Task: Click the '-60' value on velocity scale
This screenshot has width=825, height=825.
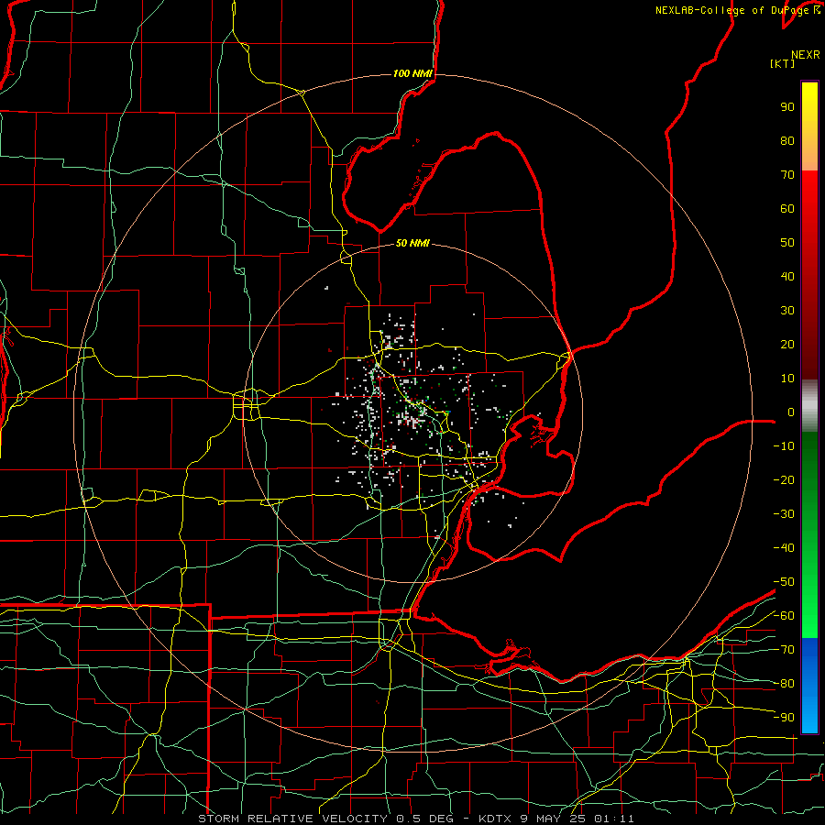Action: 784,616
